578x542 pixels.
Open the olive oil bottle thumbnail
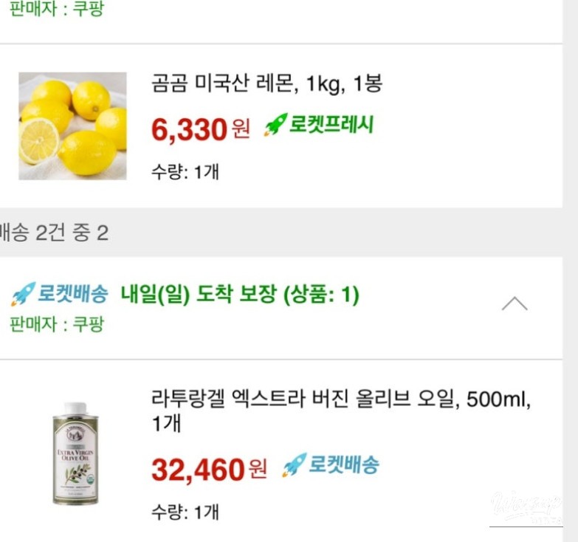[x=75, y=453]
